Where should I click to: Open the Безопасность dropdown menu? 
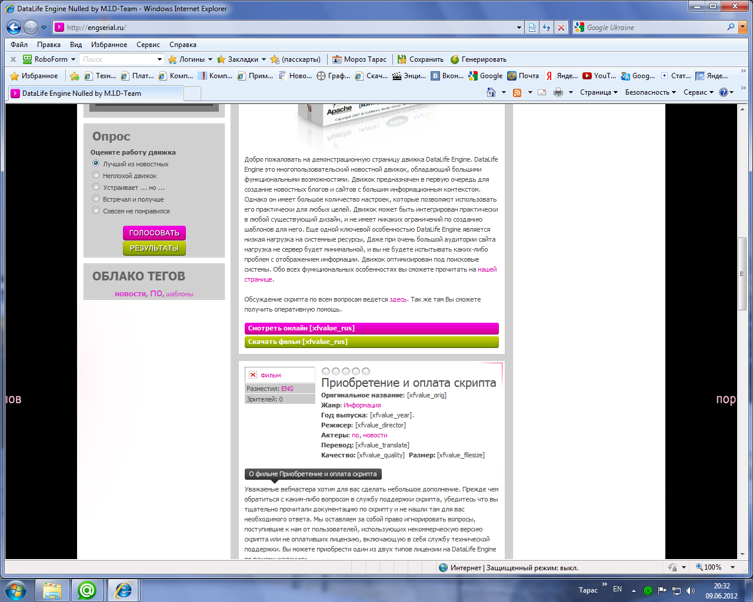[651, 92]
